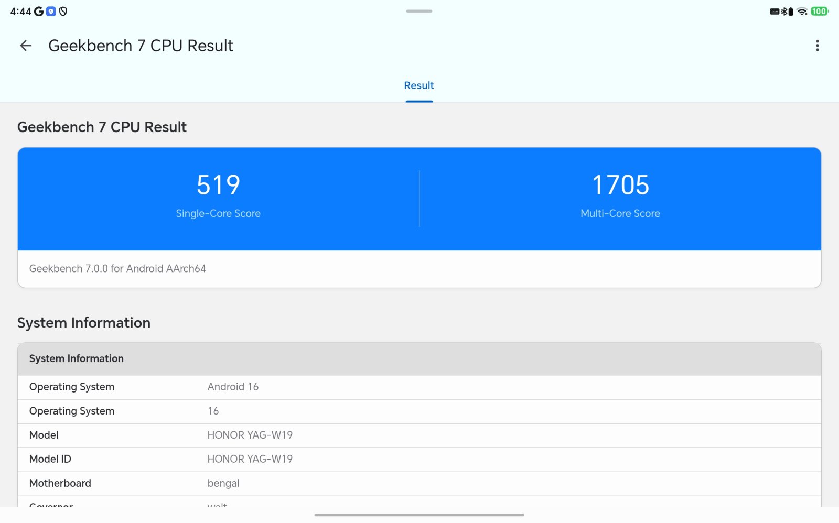Tap the Google G status bar icon
The height and width of the screenshot is (523, 839).
39,12
